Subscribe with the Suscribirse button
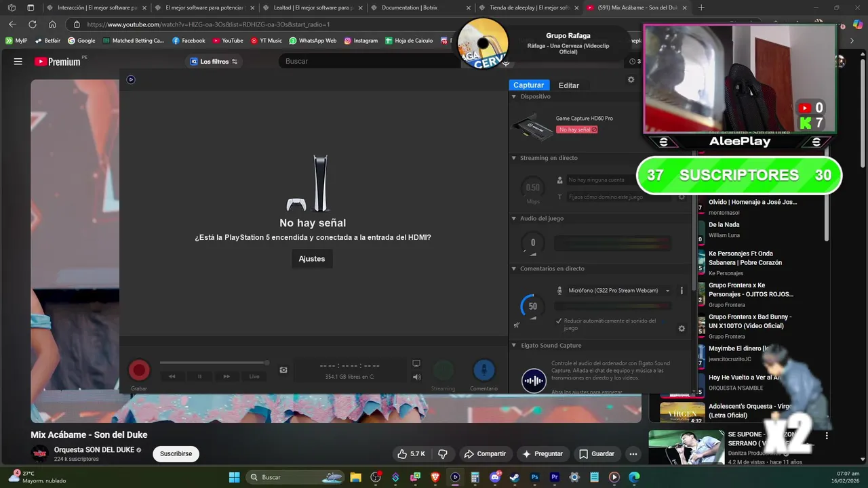 (176, 453)
